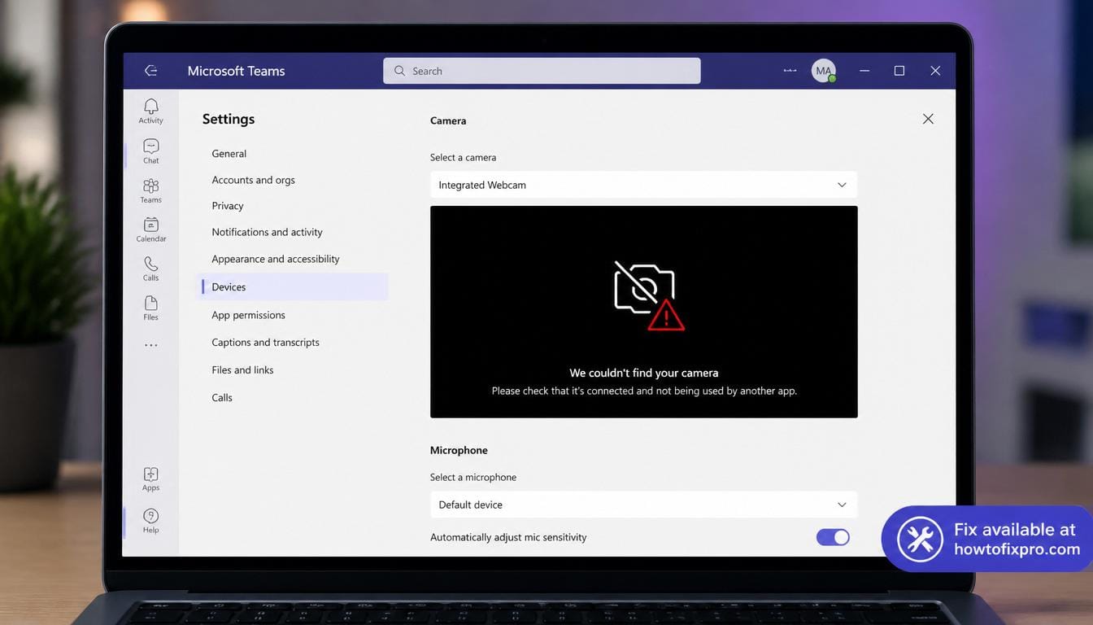Close the Settings panel with X
The height and width of the screenshot is (625, 1093).
(x=928, y=119)
